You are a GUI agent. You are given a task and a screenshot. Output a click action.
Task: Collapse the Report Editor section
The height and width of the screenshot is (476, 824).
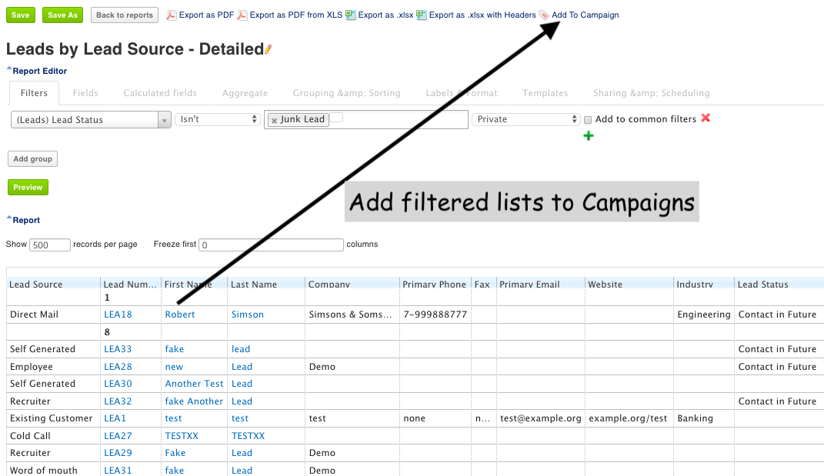9,71
